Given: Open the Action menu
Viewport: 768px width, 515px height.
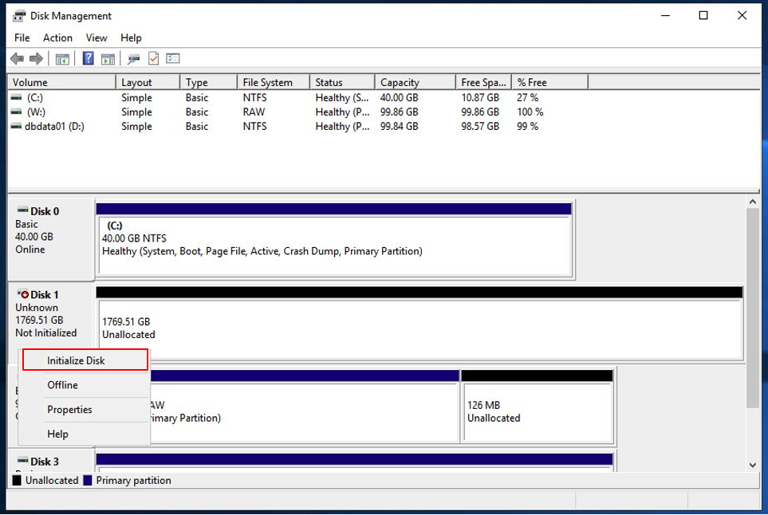Looking at the screenshot, I should (57, 38).
